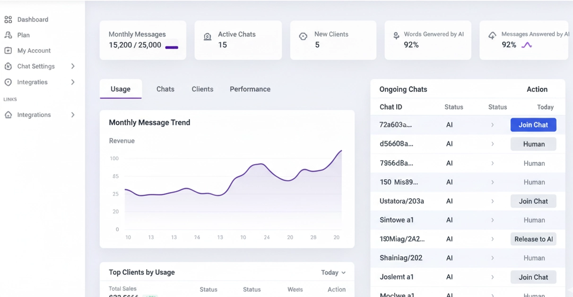Click the Dashboard grid icon in sidebar
The width and height of the screenshot is (573, 297).
click(x=8, y=19)
